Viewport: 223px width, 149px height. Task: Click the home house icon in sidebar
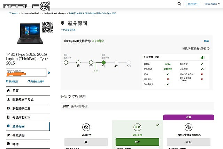[x=8, y=90]
